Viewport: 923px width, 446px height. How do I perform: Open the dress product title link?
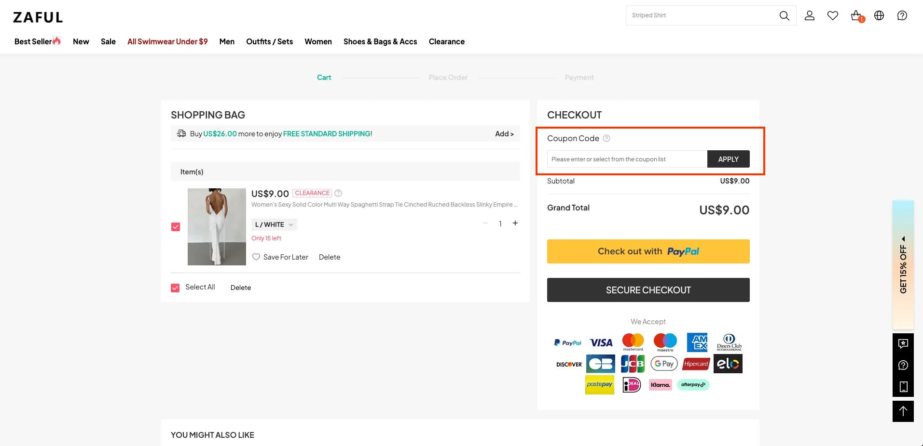[384, 205]
